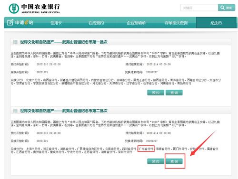238x179 pixels.
Task: Open the 存单挂失查询 navigation tab
Action: pos(176,23)
